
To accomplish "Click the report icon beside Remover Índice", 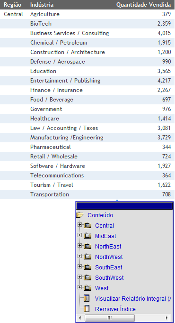I will pyautogui.click(x=87, y=309).
